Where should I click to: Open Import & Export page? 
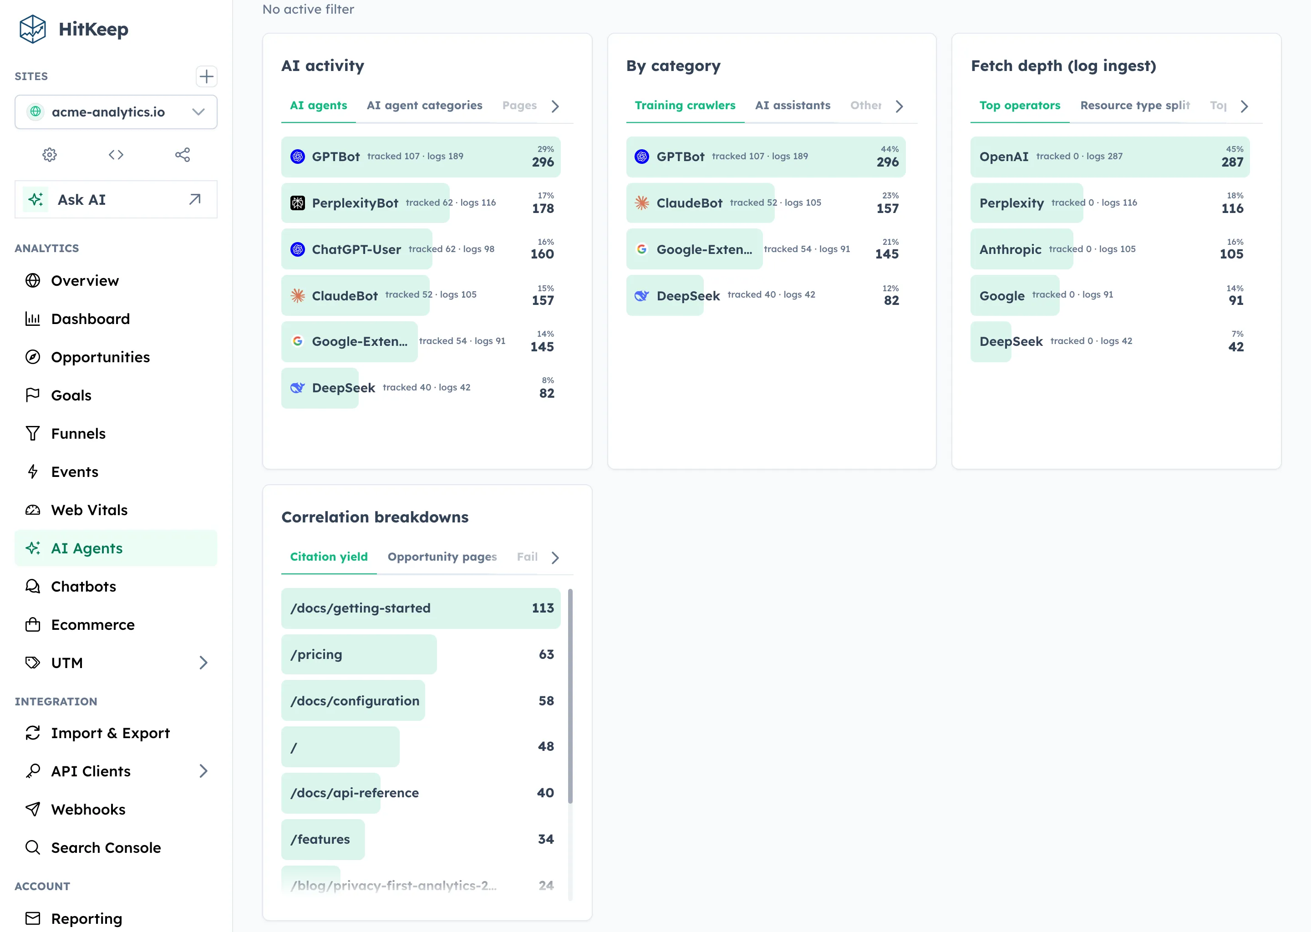point(116,733)
